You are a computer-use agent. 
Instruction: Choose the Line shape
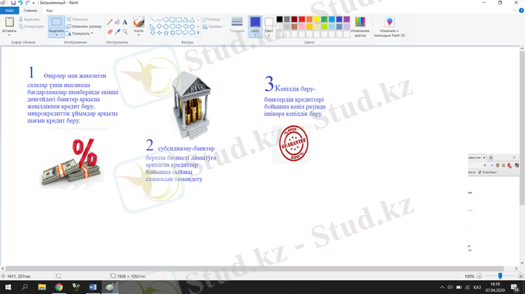tap(153, 20)
